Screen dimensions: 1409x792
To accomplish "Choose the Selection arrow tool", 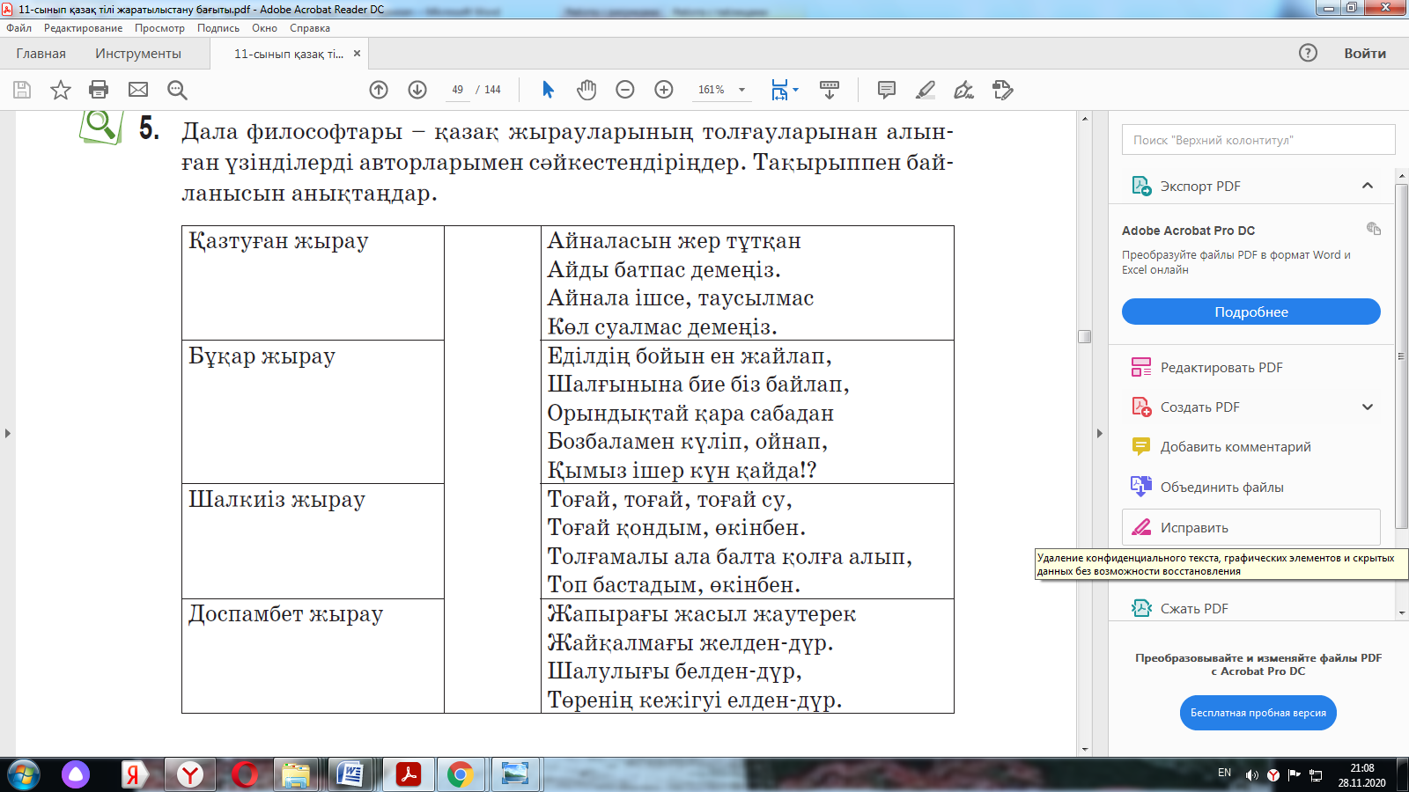I will click(548, 90).
